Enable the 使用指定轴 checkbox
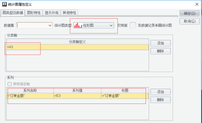This screenshot has width=202, height=123. (10, 84)
